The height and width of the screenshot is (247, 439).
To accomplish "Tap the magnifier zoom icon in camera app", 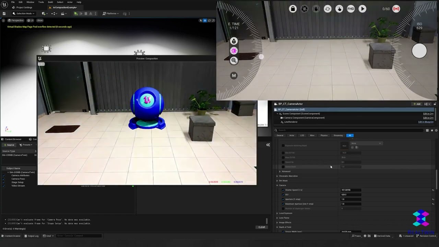I will pos(234,61).
